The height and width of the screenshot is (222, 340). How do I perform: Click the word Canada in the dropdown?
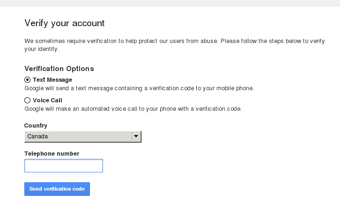37,136
